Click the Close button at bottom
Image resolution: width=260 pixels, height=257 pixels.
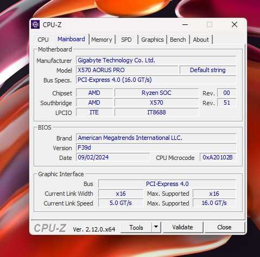point(224,227)
